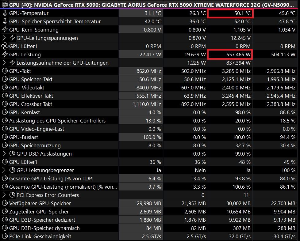Select the GPU-Videotakt sensor row label

coord(26,88)
